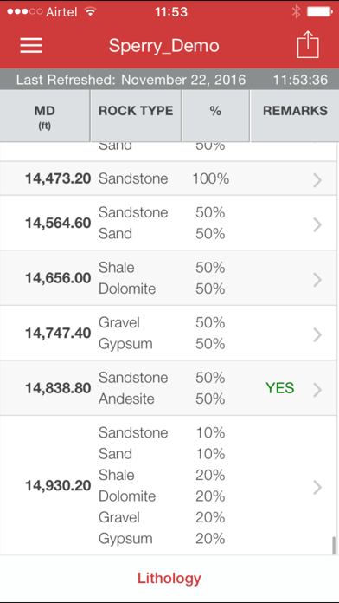Screen dimensions: 339x603
Task: Select the REMARKS column header
Action: pos(295,116)
